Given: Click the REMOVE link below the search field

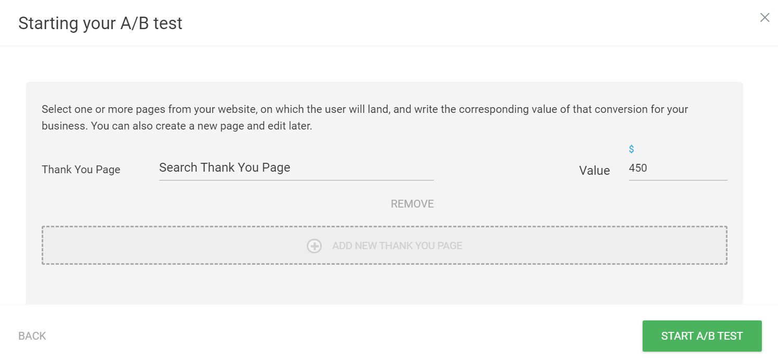Looking at the screenshot, I should tap(412, 203).
